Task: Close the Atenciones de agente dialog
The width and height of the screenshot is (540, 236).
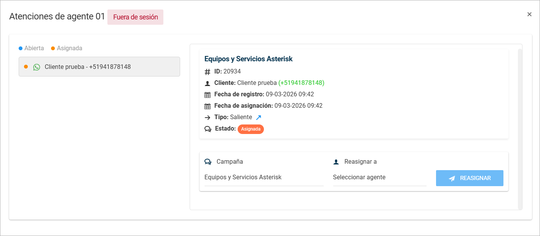Action: (529, 14)
